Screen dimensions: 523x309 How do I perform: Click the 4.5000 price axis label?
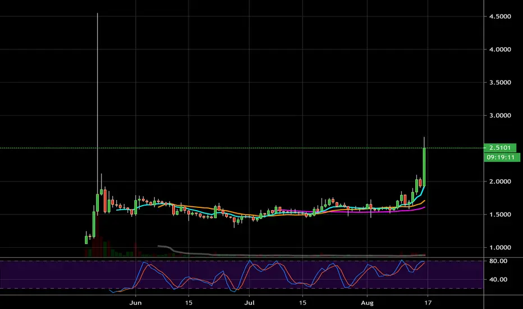(500, 16)
